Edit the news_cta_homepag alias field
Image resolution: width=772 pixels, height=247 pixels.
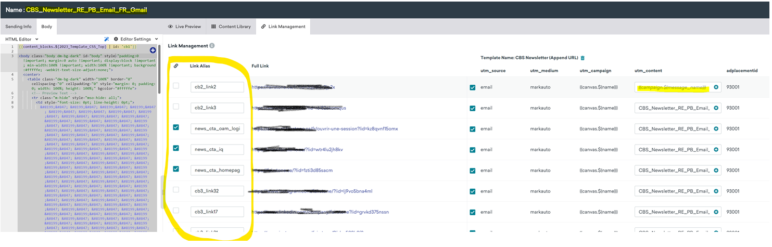(x=217, y=171)
